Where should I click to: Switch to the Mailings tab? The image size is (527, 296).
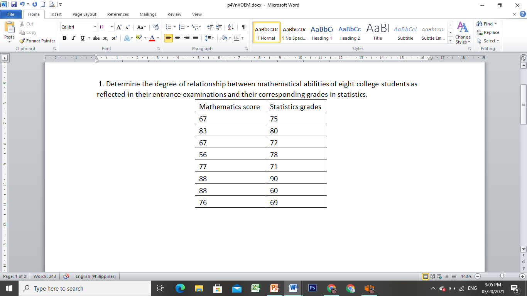148,14
